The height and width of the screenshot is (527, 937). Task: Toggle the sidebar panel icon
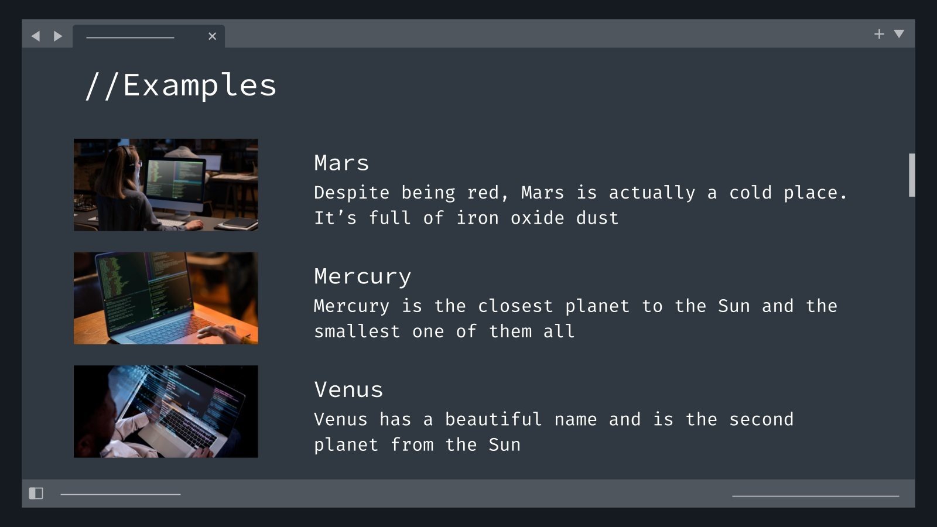(x=36, y=493)
